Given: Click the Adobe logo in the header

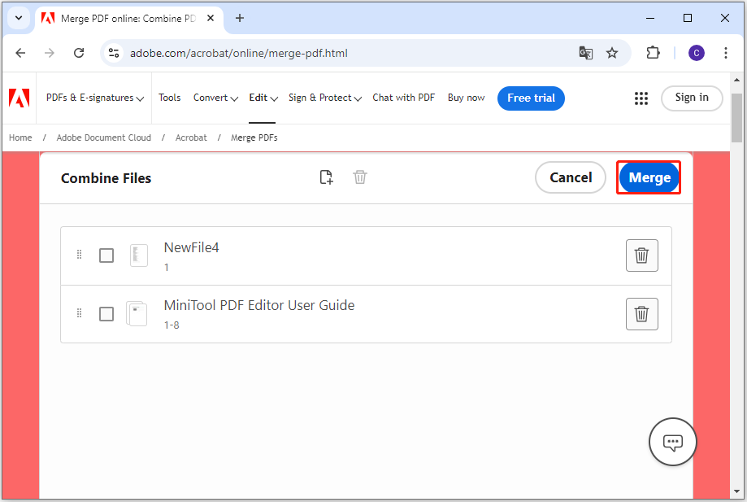Looking at the screenshot, I should point(20,98).
